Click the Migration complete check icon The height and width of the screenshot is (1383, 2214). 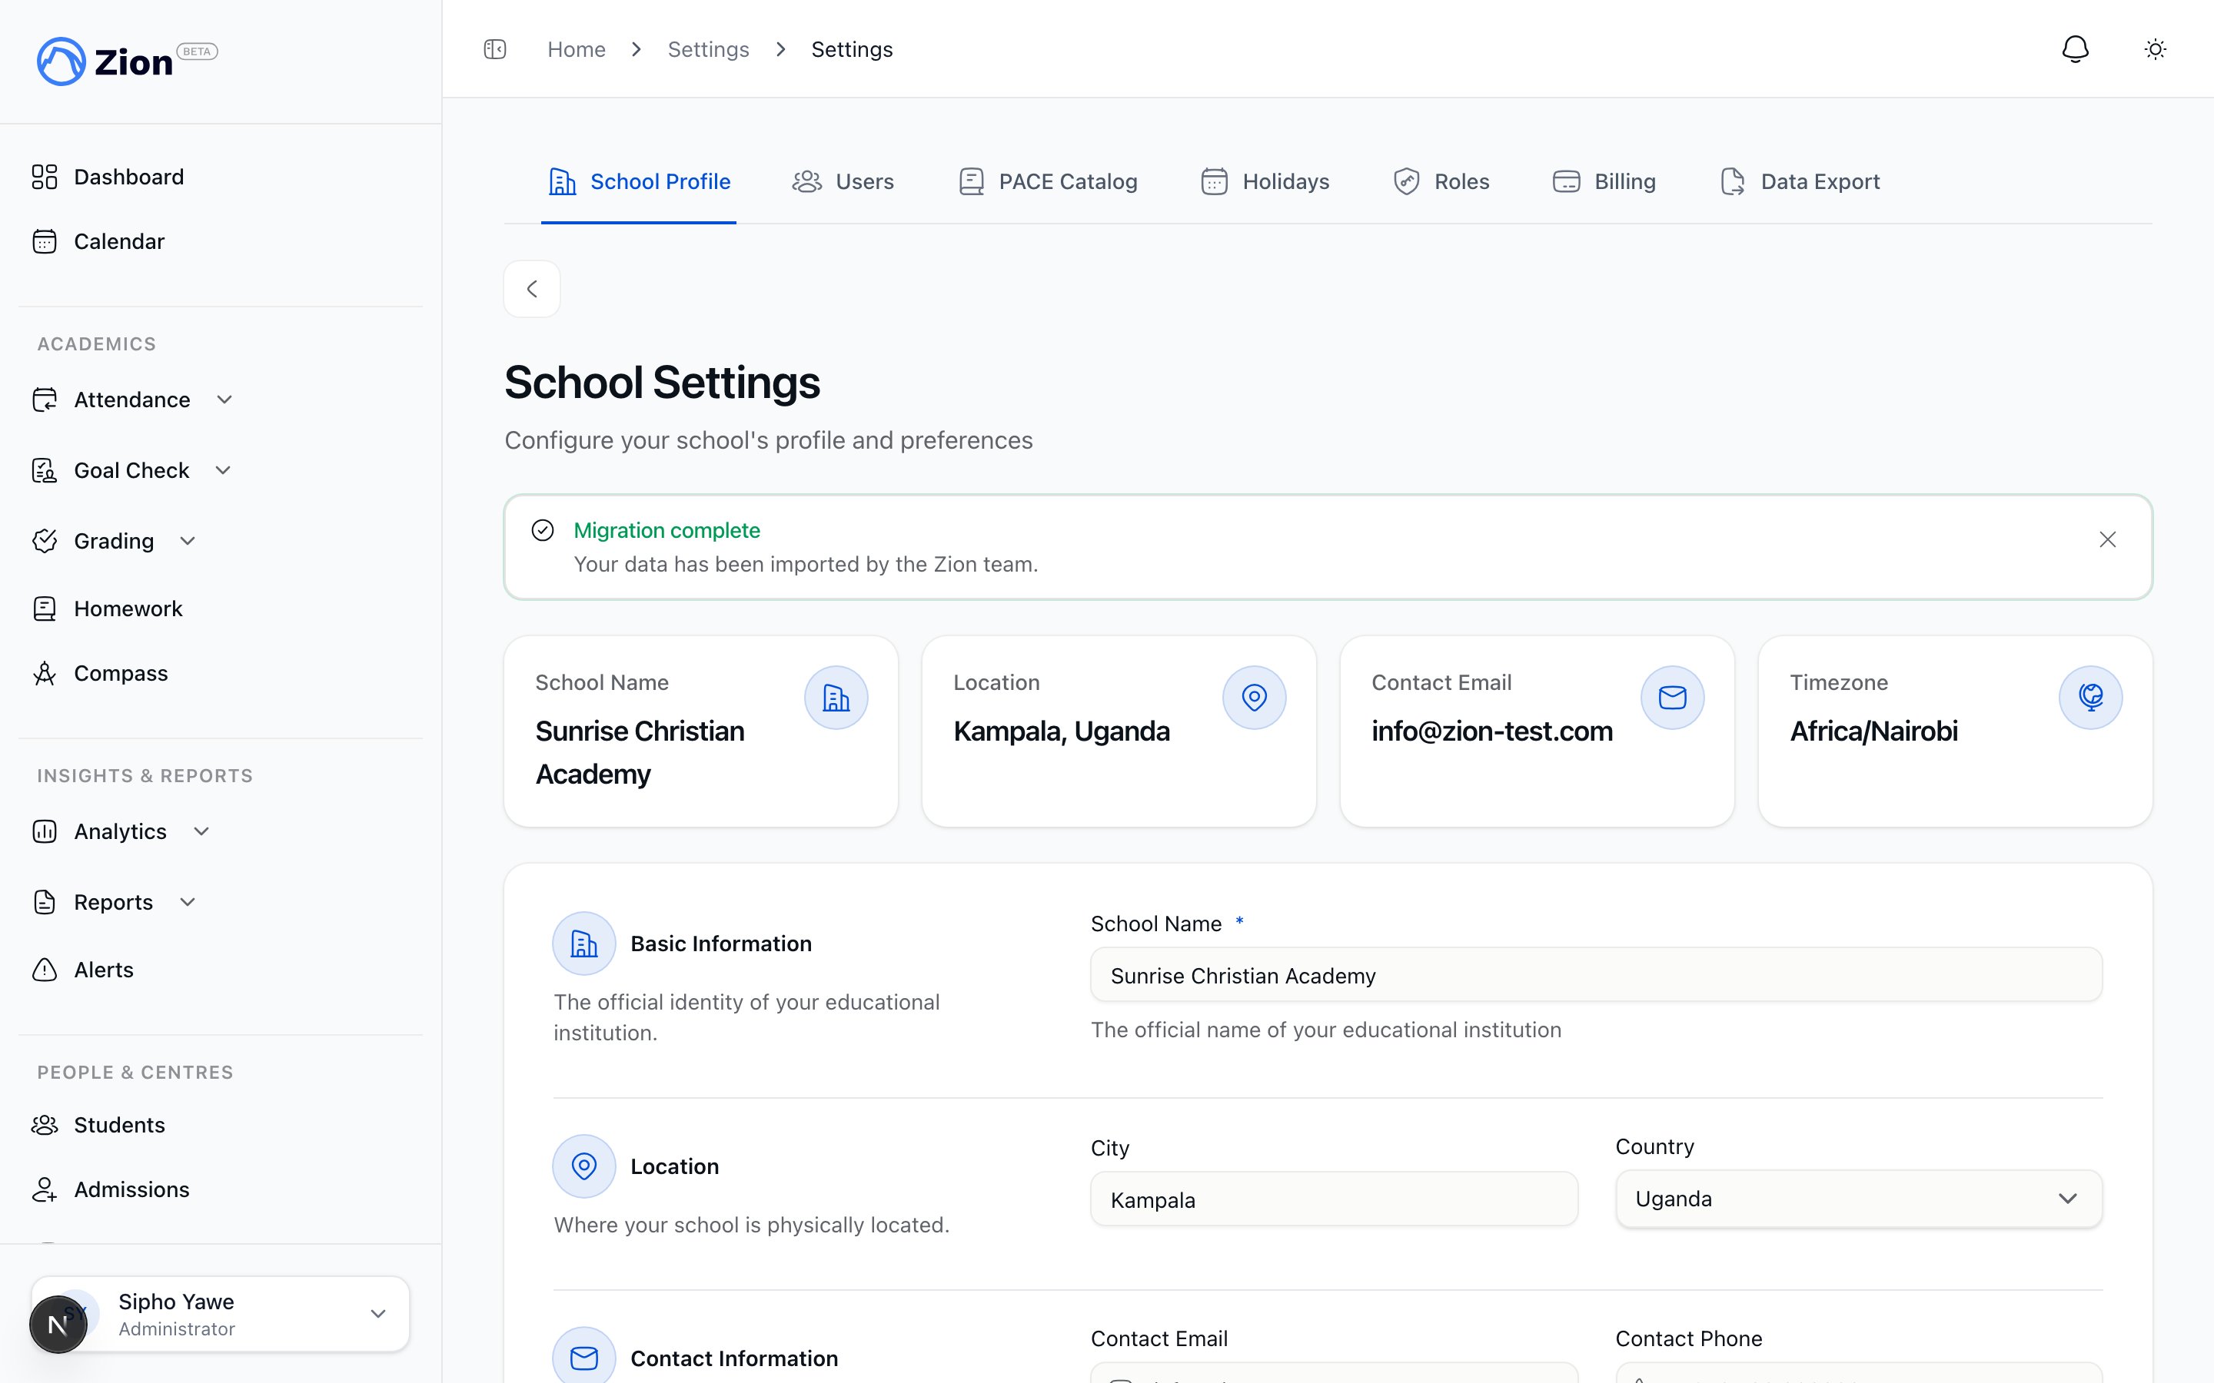click(543, 530)
